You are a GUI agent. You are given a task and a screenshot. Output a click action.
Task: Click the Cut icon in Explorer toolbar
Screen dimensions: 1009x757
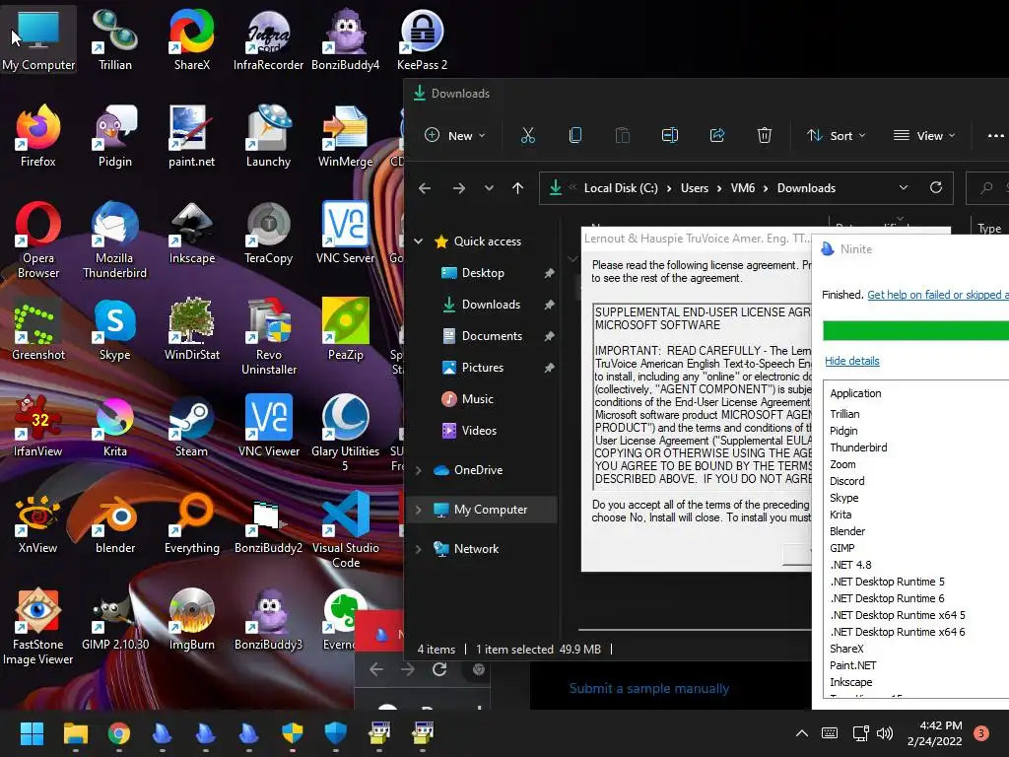[x=528, y=135]
